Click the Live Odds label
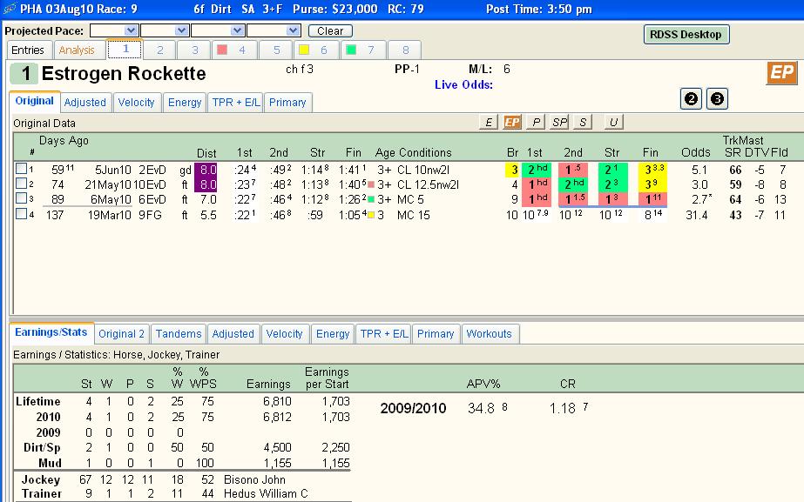Viewport: 804px width, 502px height. click(463, 84)
